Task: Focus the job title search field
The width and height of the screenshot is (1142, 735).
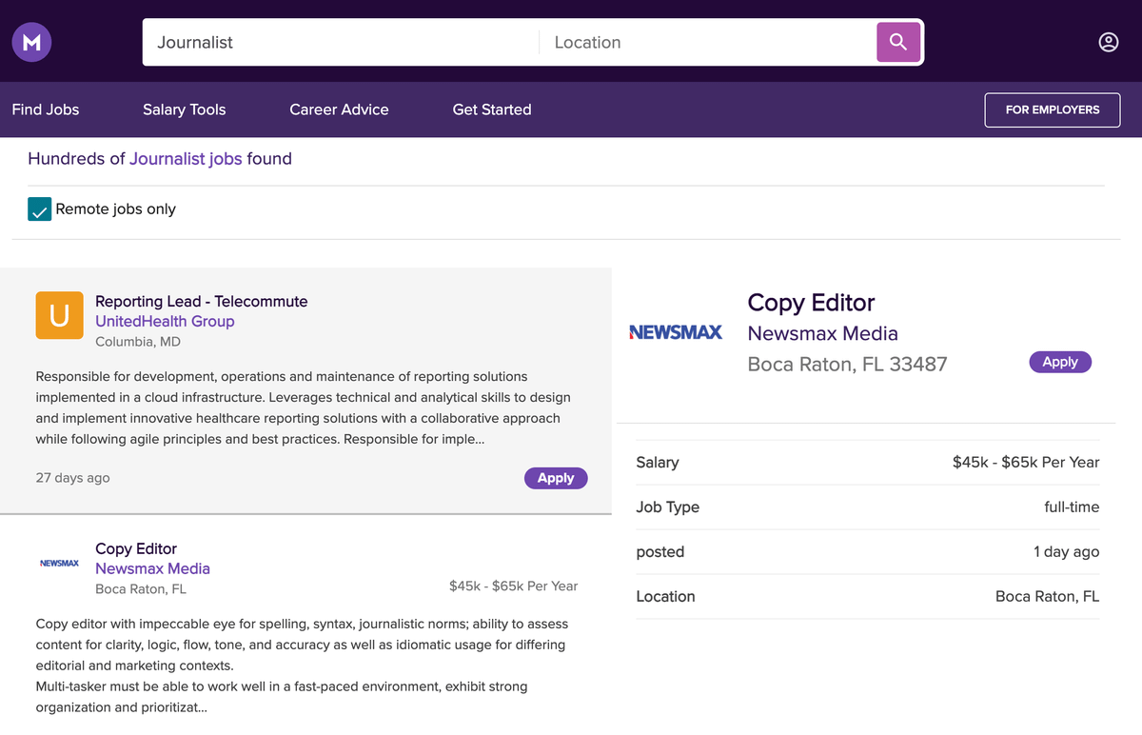Action: tap(341, 42)
